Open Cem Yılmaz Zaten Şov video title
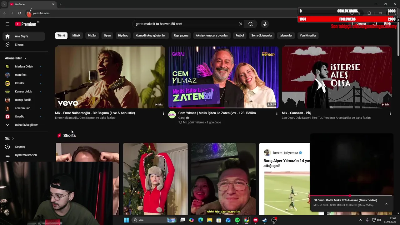This screenshot has height=225, width=400. tap(217, 113)
